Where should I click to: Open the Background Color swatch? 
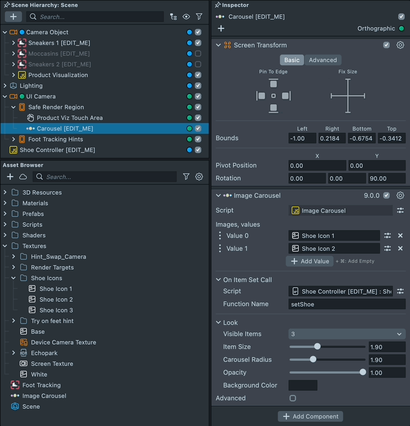click(x=302, y=385)
